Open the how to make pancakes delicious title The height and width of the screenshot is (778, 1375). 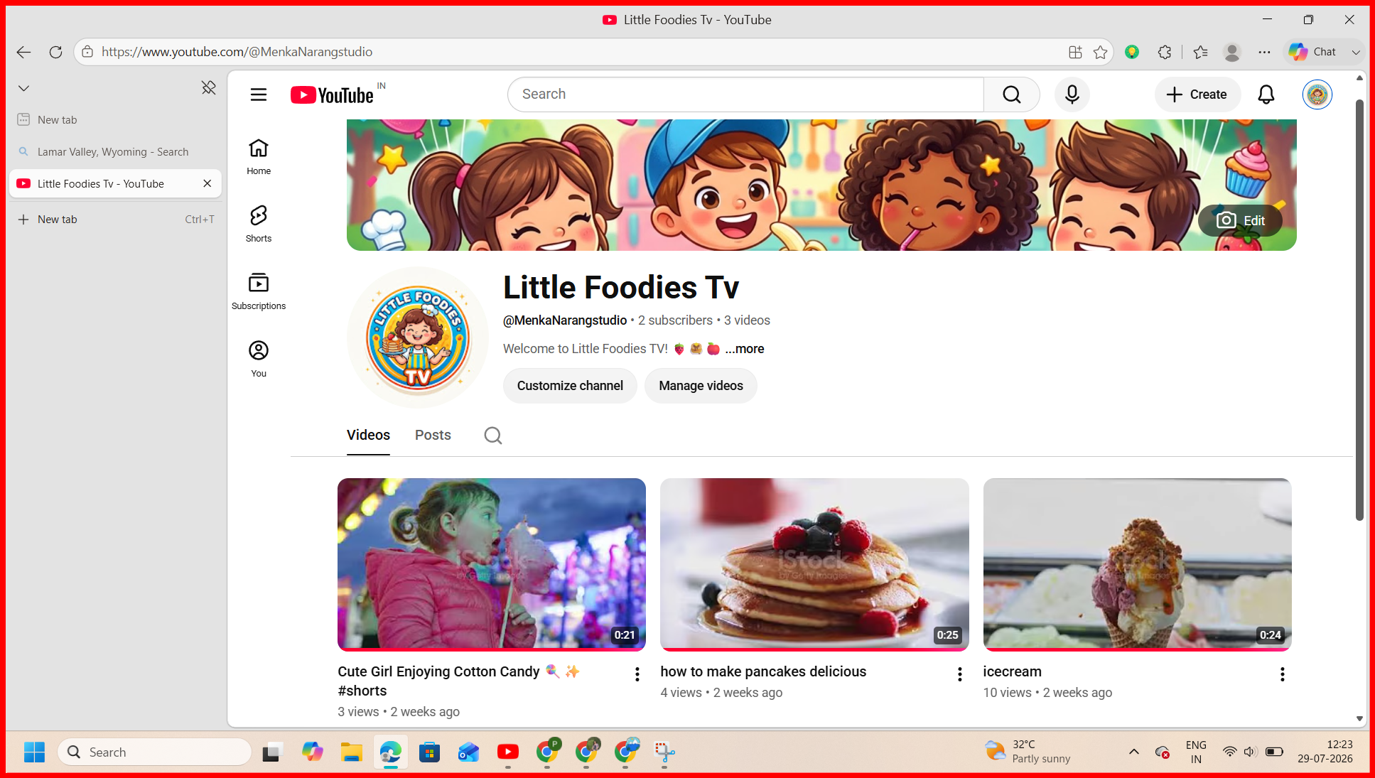click(763, 671)
